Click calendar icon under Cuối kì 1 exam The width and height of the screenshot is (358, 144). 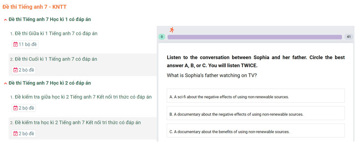pyautogui.click(x=15, y=70)
